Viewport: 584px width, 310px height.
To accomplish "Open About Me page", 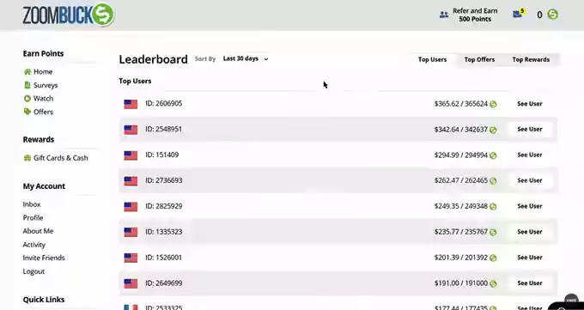I will tap(38, 231).
